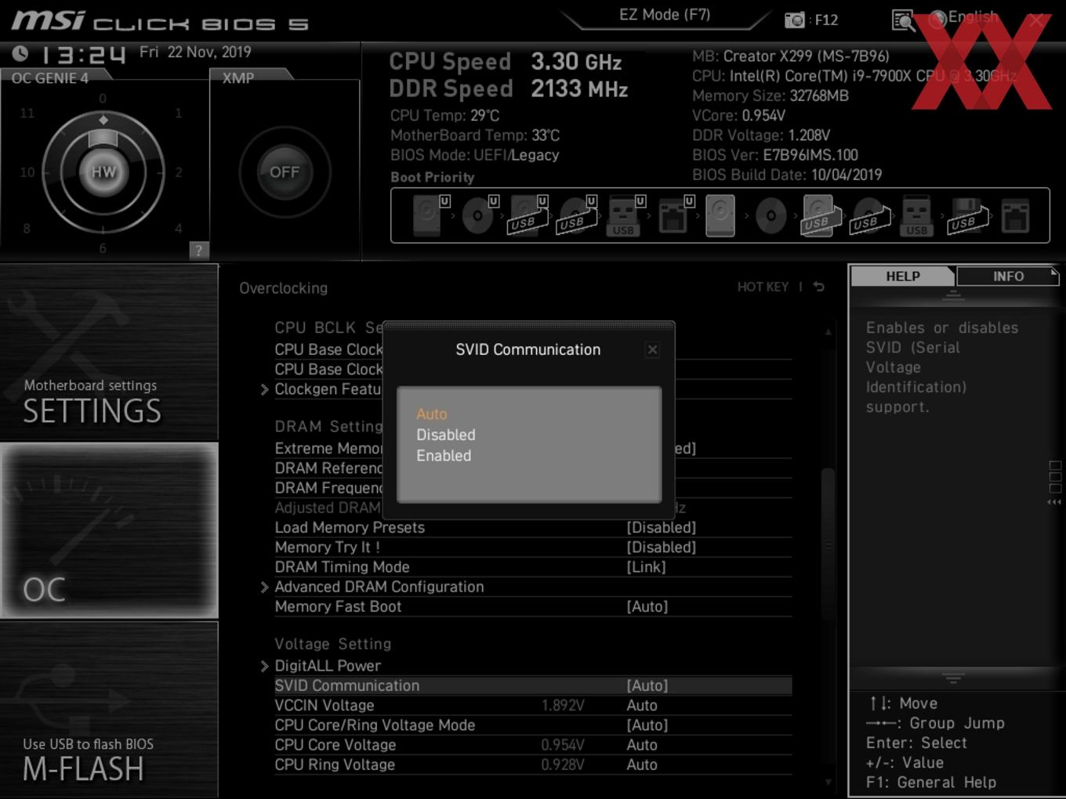The image size is (1066, 799).
Task: Switch to the INFO tab
Action: tap(1008, 277)
